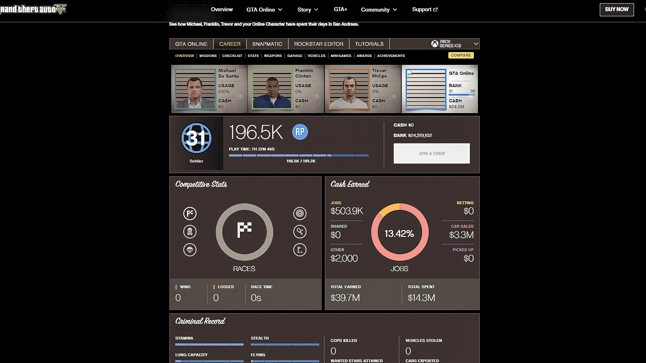The image size is (646, 363).
Task: Click the LUNG CAPACITY skill bar
Action: click(209, 361)
